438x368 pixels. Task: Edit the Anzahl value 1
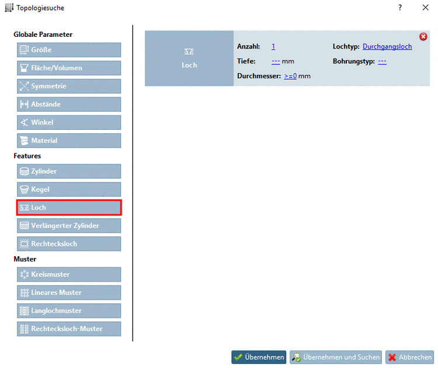tap(273, 46)
